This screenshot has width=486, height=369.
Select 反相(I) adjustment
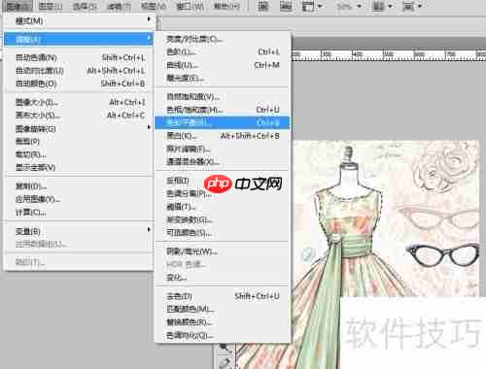pos(223,181)
